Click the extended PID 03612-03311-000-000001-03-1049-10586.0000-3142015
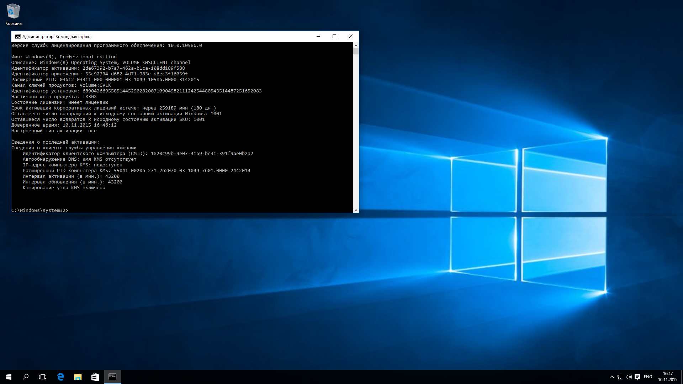This screenshot has height=384, width=683. [x=129, y=80]
